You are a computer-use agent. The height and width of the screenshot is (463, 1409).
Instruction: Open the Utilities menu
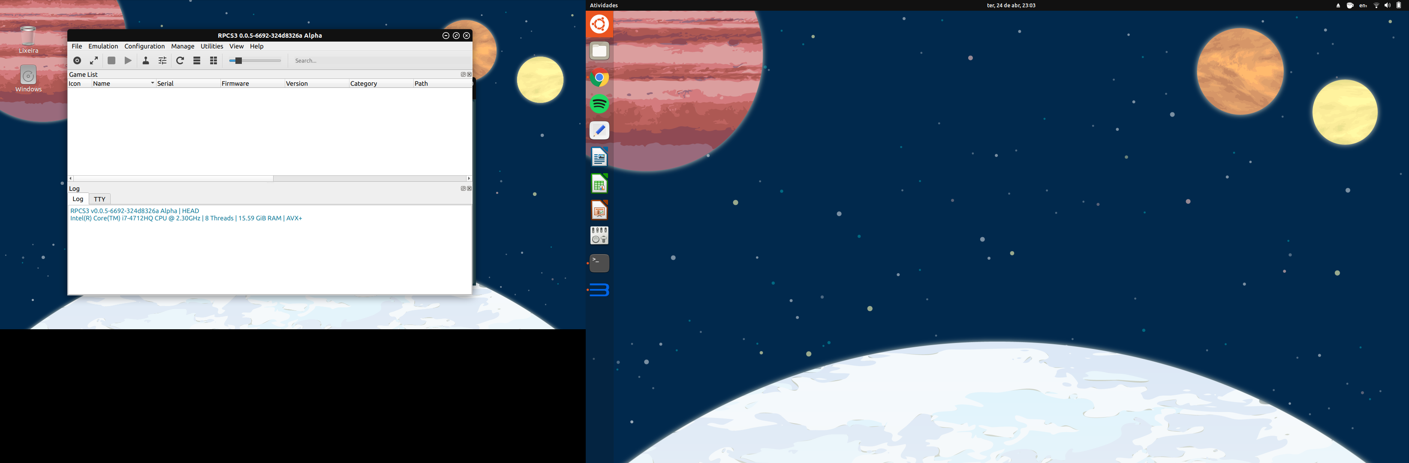(x=212, y=46)
